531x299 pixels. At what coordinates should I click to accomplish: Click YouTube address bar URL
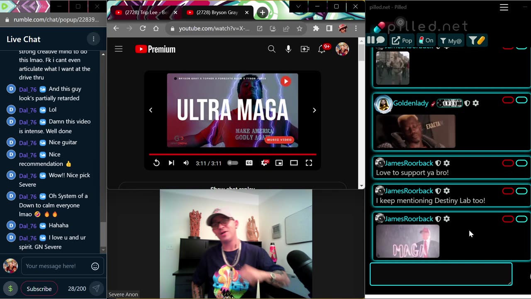(214, 28)
